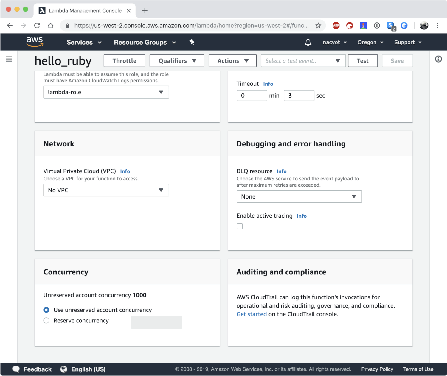Click the Throttle button

point(124,61)
